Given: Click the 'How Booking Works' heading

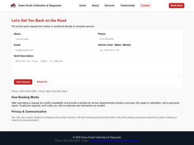Looking at the screenshot, I should 25,97.
